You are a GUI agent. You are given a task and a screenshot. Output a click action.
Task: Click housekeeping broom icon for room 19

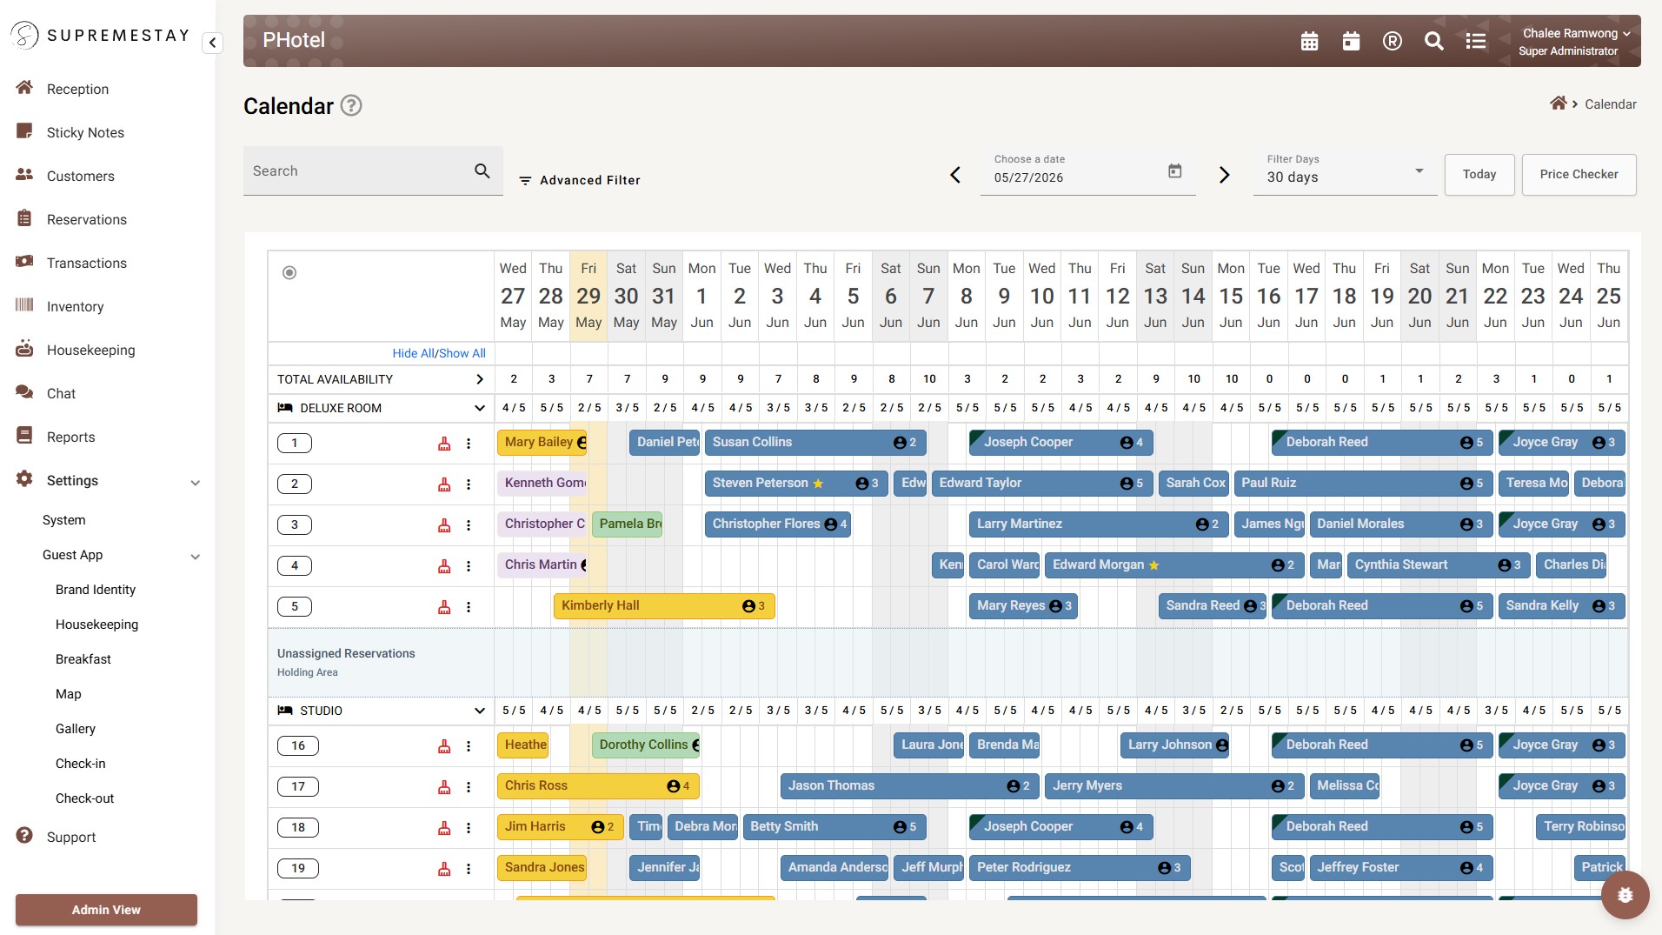[444, 869]
